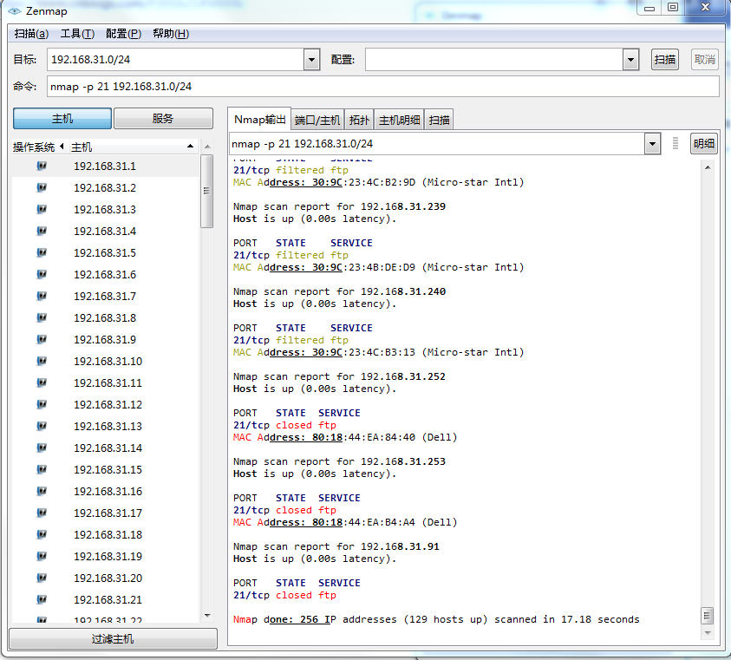Click the host icon beside 192.168.31.13
Viewport: 731px width, 660px height.
[x=42, y=426]
